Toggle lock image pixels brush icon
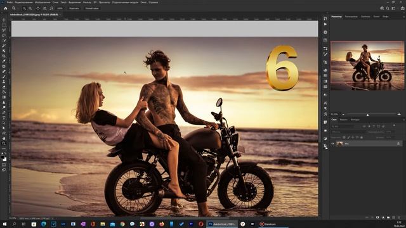This screenshot has width=406, height=228. 348,137
